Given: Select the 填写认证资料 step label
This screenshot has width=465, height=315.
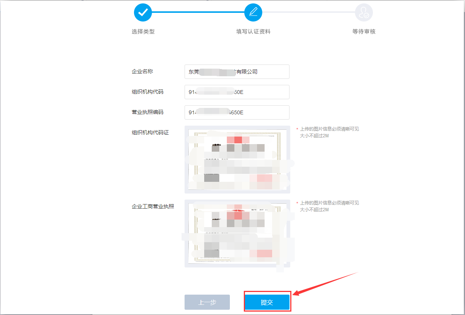Looking at the screenshot, I should (x=253, y=32).
